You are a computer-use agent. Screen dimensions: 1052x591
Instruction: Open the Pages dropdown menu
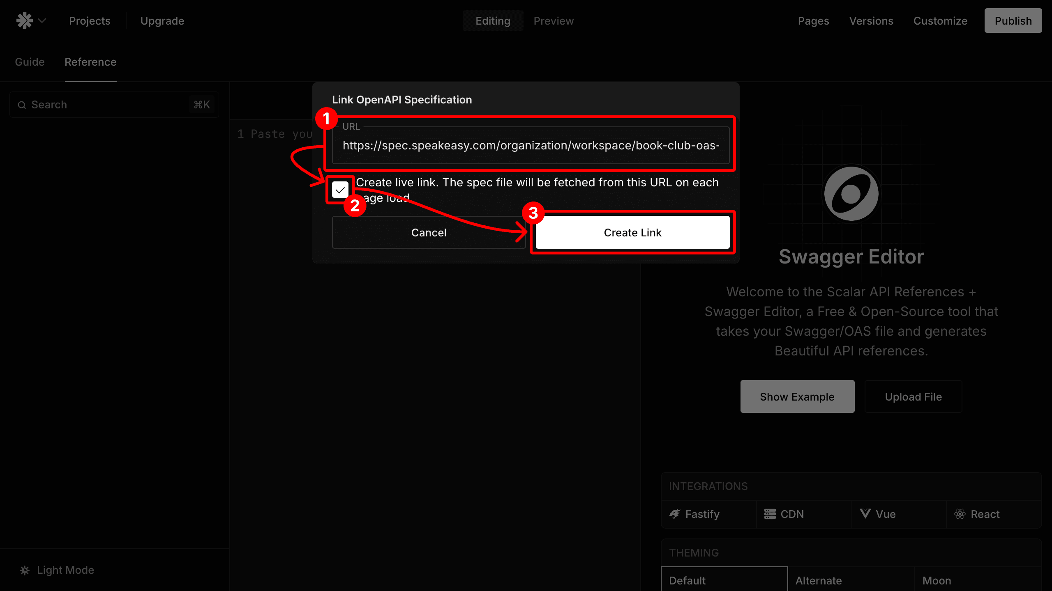click(813, 21)
